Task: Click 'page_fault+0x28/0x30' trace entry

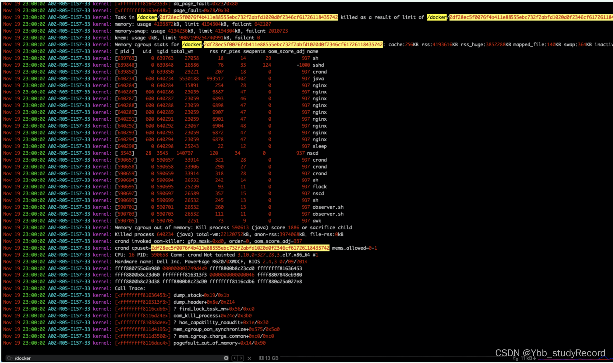Action: click(202, 10)
